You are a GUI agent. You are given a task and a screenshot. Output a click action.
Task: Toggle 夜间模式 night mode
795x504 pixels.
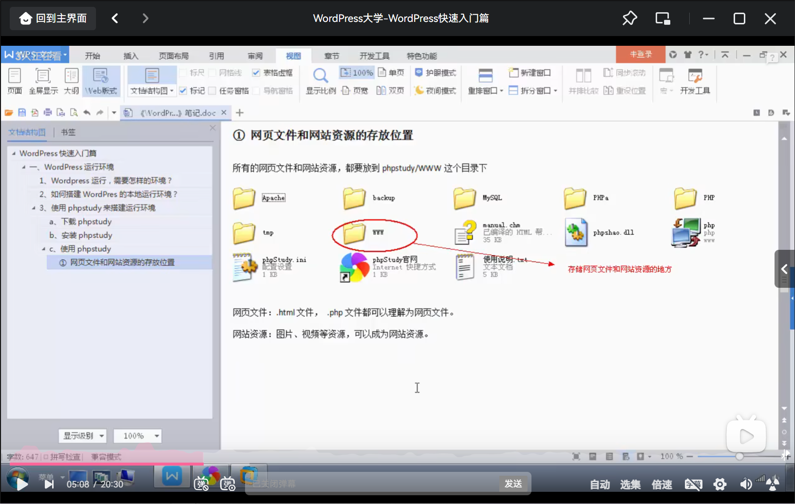[435, 91]
